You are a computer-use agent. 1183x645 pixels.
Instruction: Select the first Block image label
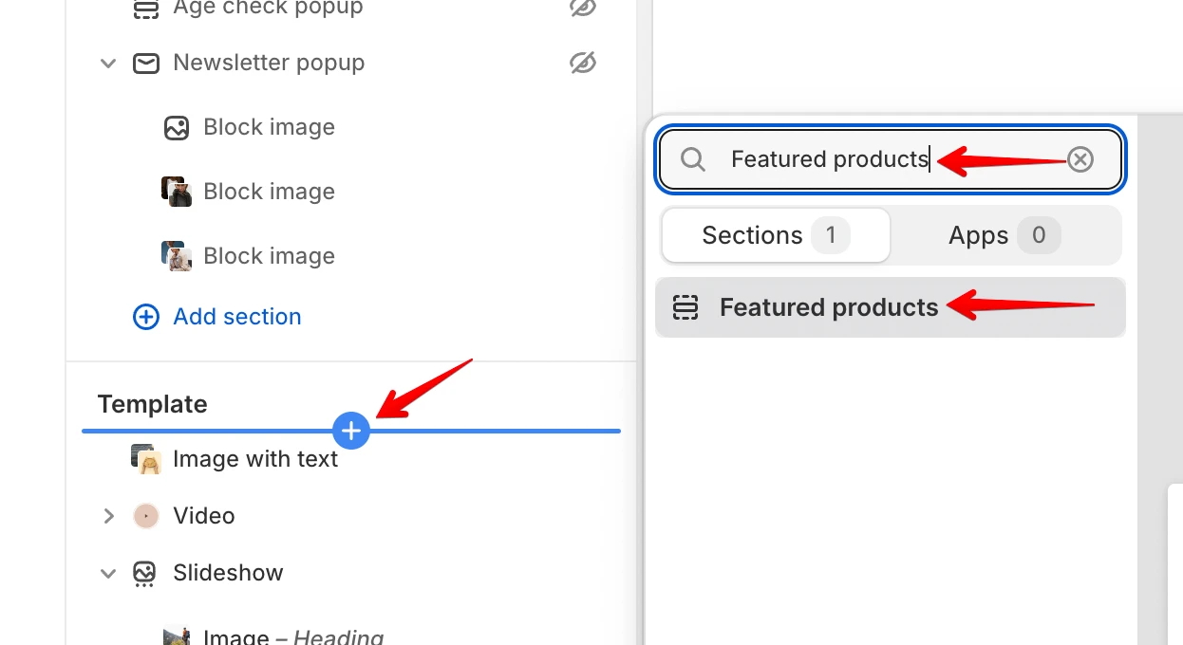tap(269, 128)
